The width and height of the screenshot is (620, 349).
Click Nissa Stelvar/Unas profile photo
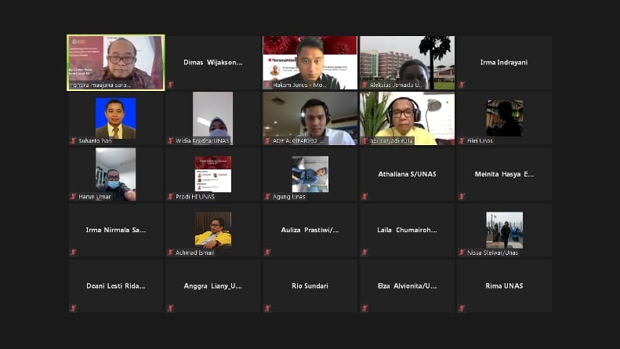click(505, 230)
